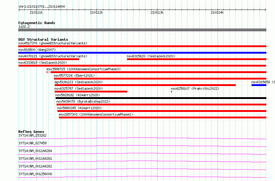
Task: Click the magenta SYT14 NM_001146261 transcript line
Action: (x=142, y=161)
